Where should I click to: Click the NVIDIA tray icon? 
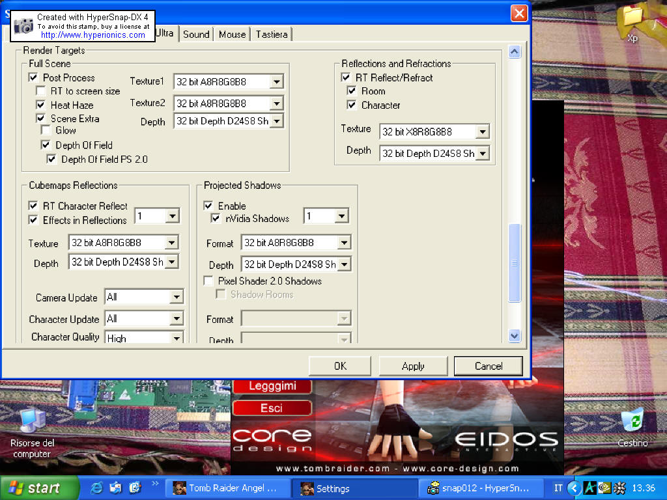pos(605,488)
